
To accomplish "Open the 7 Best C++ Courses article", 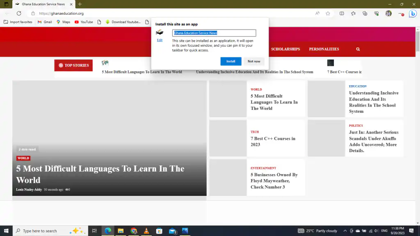I will click(274, 138).
